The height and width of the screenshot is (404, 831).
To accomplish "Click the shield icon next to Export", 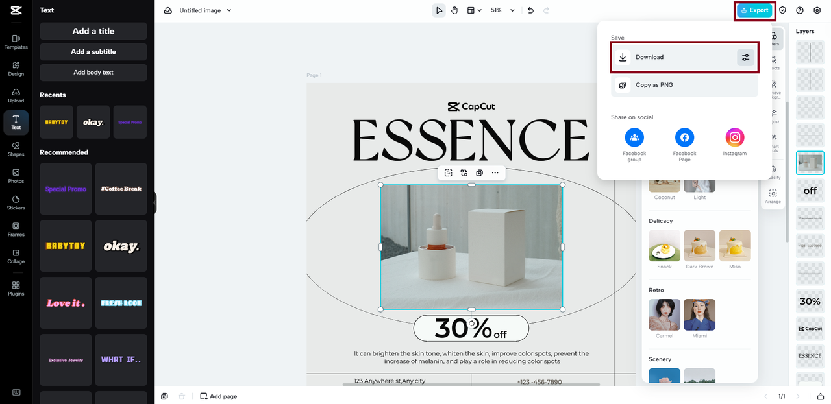I will point(782,10).
